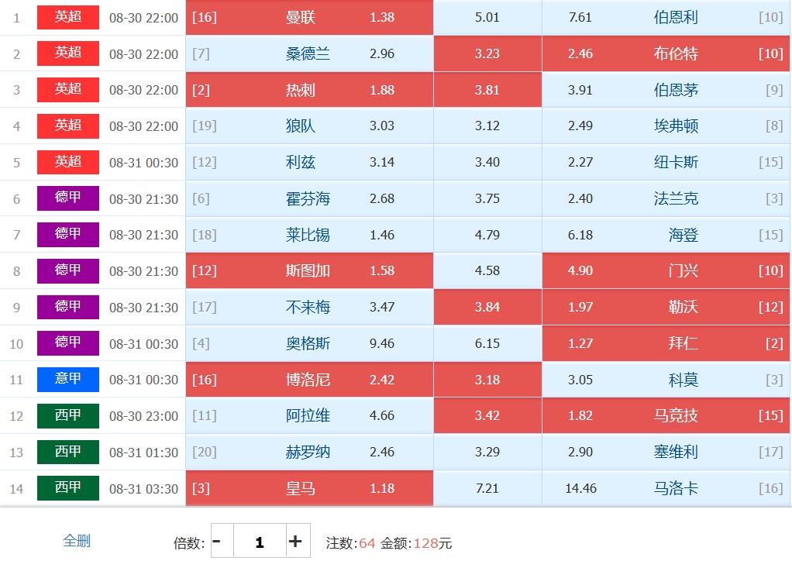Viewport: 792px width, 561px height.
Task: Click the 金额 128元 total amount
Action: click(416, 543)
